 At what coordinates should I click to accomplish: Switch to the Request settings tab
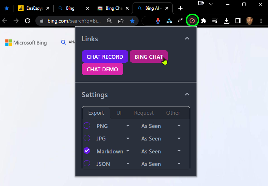pos(144,113)
